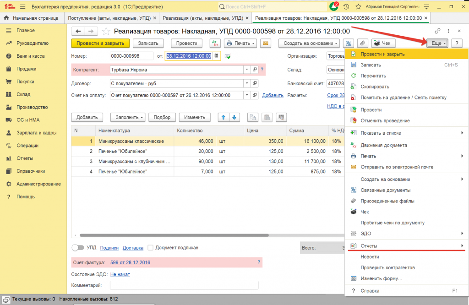Get link to document icon
The image size is (469, 305).
click(437, 31)
